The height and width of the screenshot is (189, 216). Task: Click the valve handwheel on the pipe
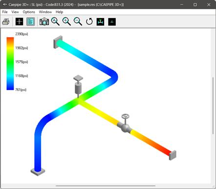click(x=125, y=117)
